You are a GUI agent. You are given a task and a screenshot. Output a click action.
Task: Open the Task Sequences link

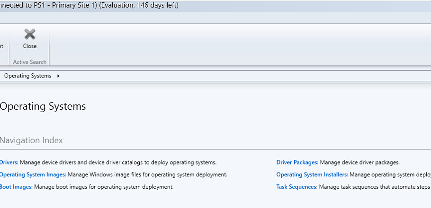296,187
